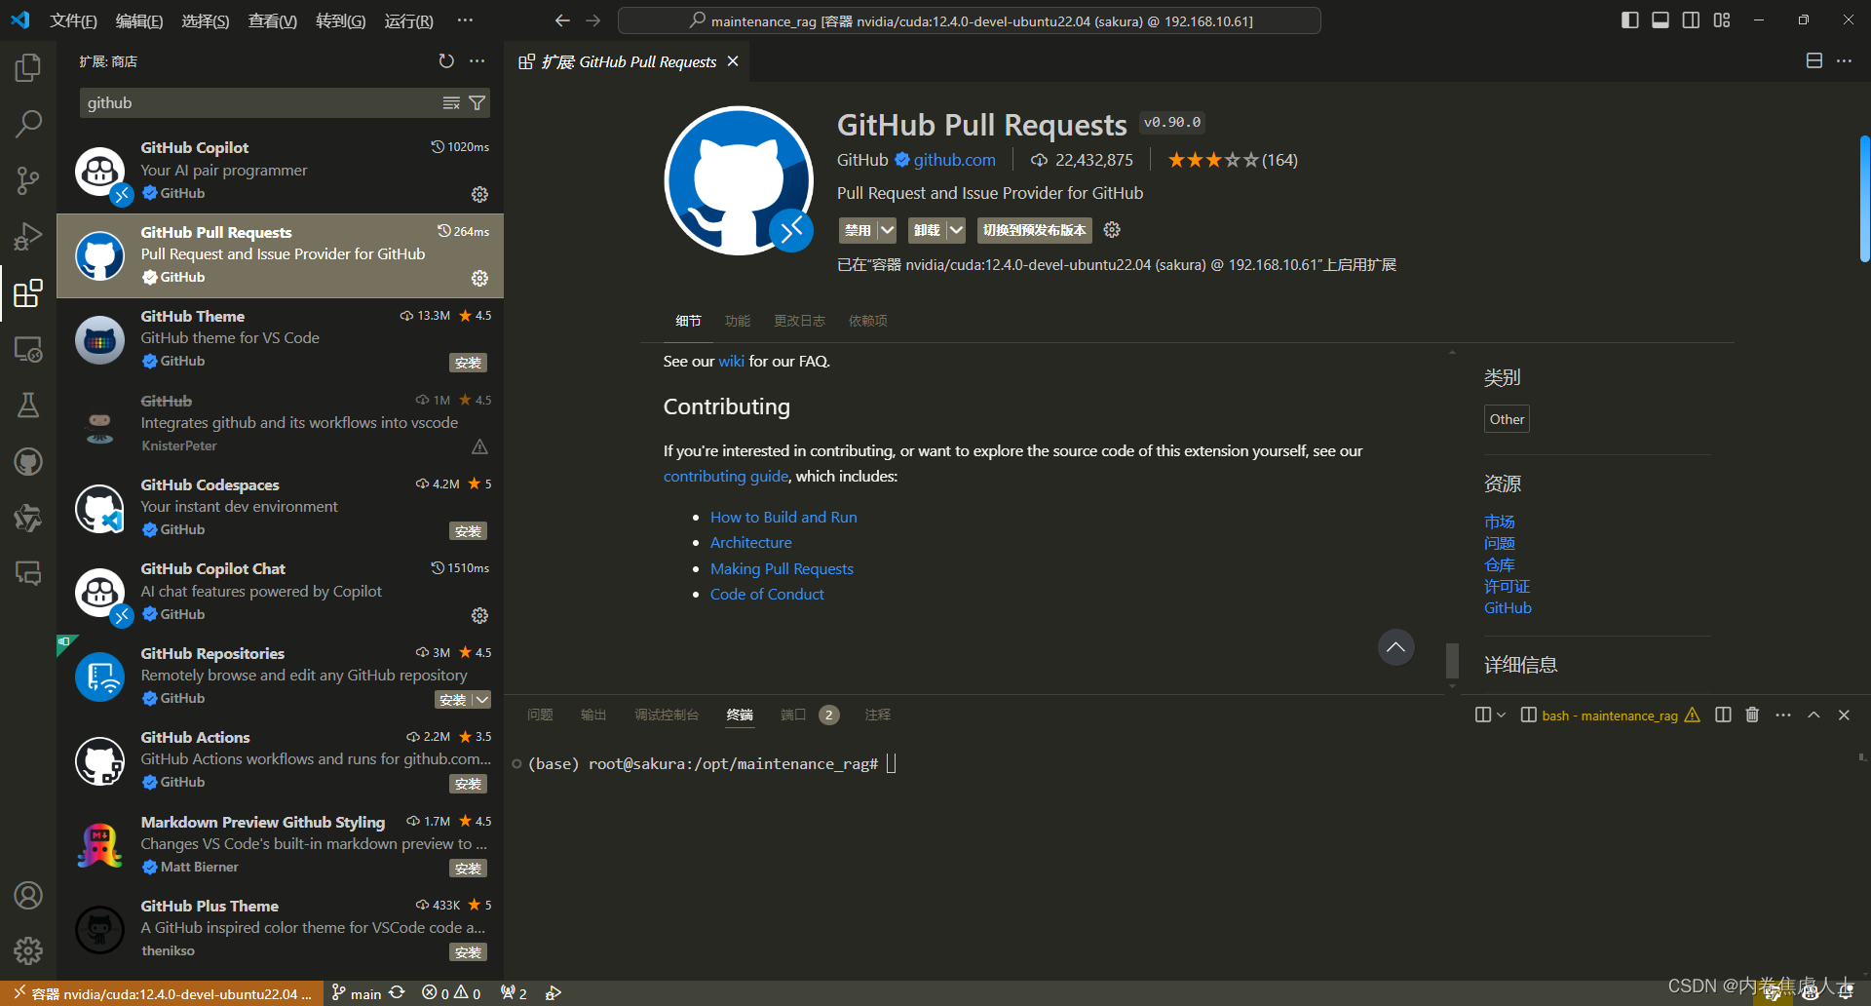Image resolution: width=1871 pixels, height=1006 pixels.
Task: Open the GitHub view in activity bar
Action: click(28, 461)
